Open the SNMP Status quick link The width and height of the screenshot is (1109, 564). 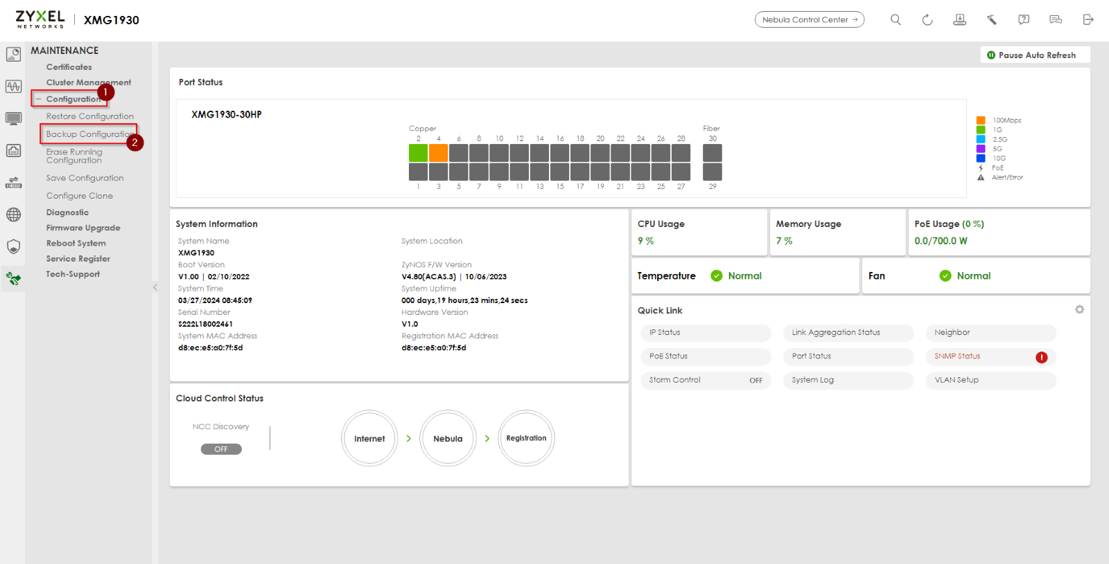click(x=957, y=356)
